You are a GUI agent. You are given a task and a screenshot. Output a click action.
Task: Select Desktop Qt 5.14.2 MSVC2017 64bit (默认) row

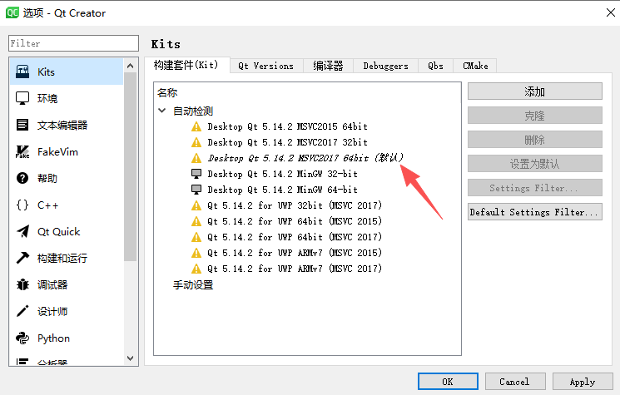305,158
